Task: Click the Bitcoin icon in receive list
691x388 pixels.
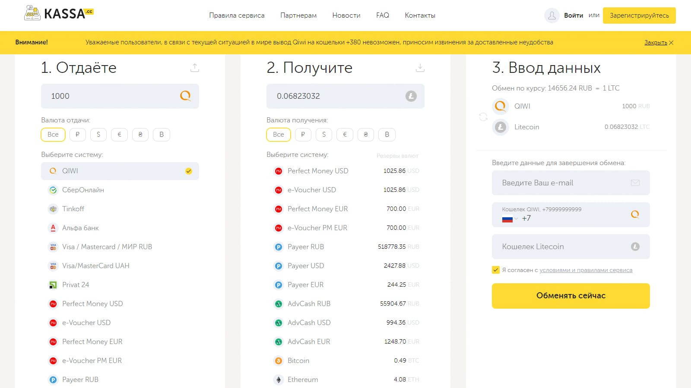Action: [x=279, y=361]
